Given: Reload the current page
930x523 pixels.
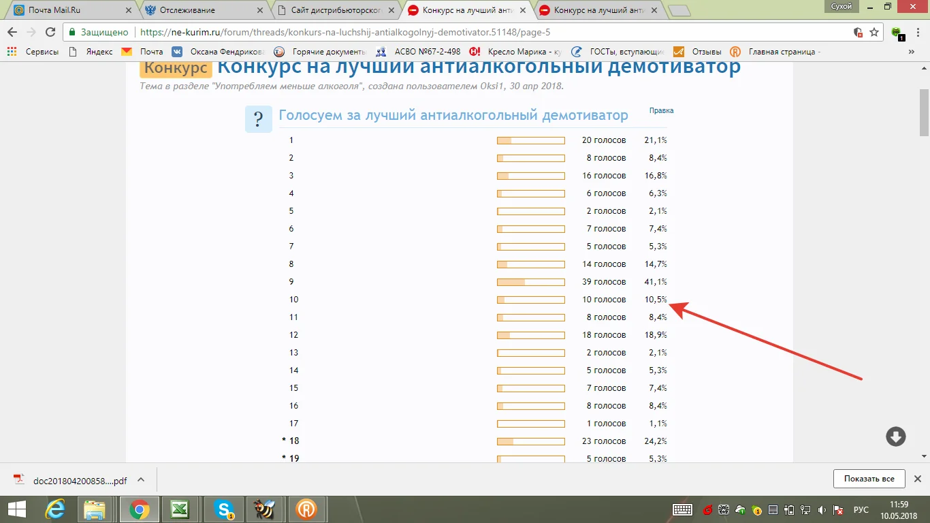Looking at the screenshot, I should coord(50,32).
